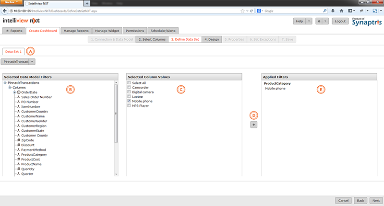Screen dimensions: 384x206
Task: Click the Firefox home icon
Action: (x=341, y=10)
